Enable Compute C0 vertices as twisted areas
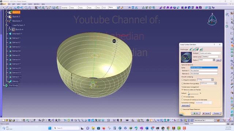 pyautogui.click(x=182, y=100)
